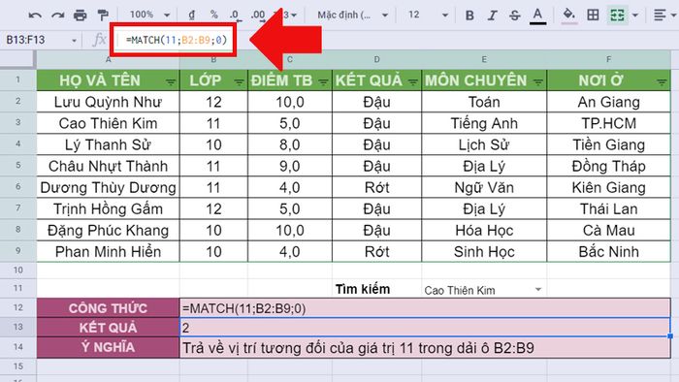Expand the merge cells options arrow

[634, 16]
